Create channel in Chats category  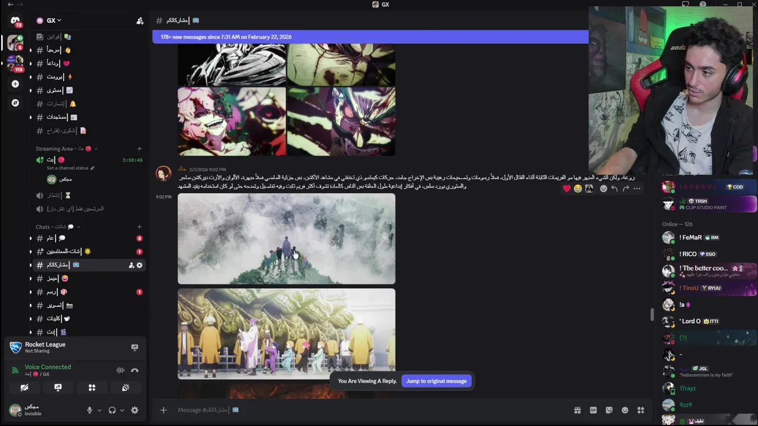pyautogui.click(x=139, y=227)
